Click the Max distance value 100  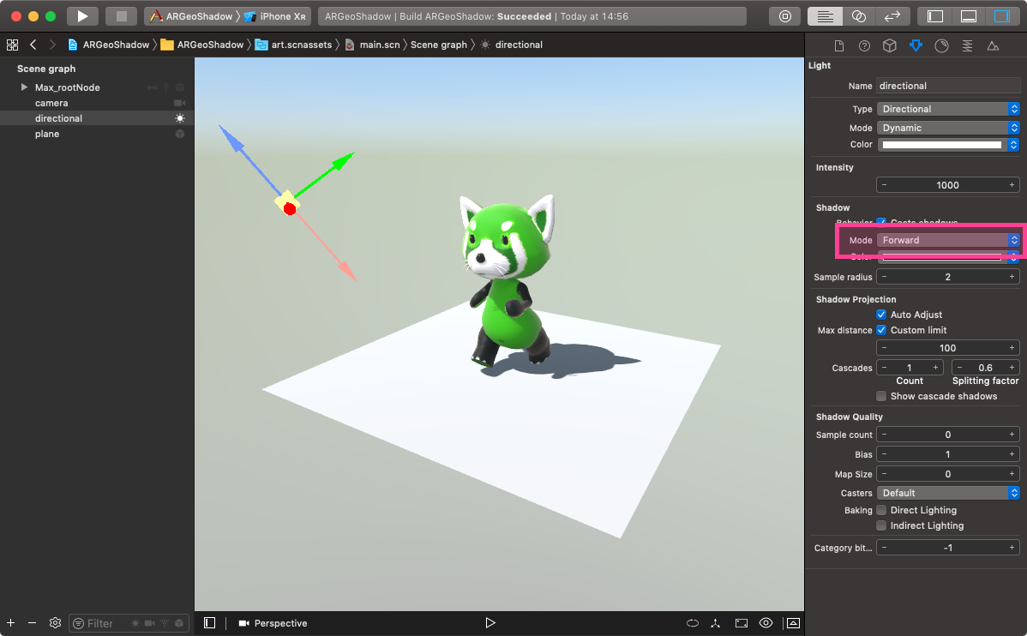click(x=948, y=348)
